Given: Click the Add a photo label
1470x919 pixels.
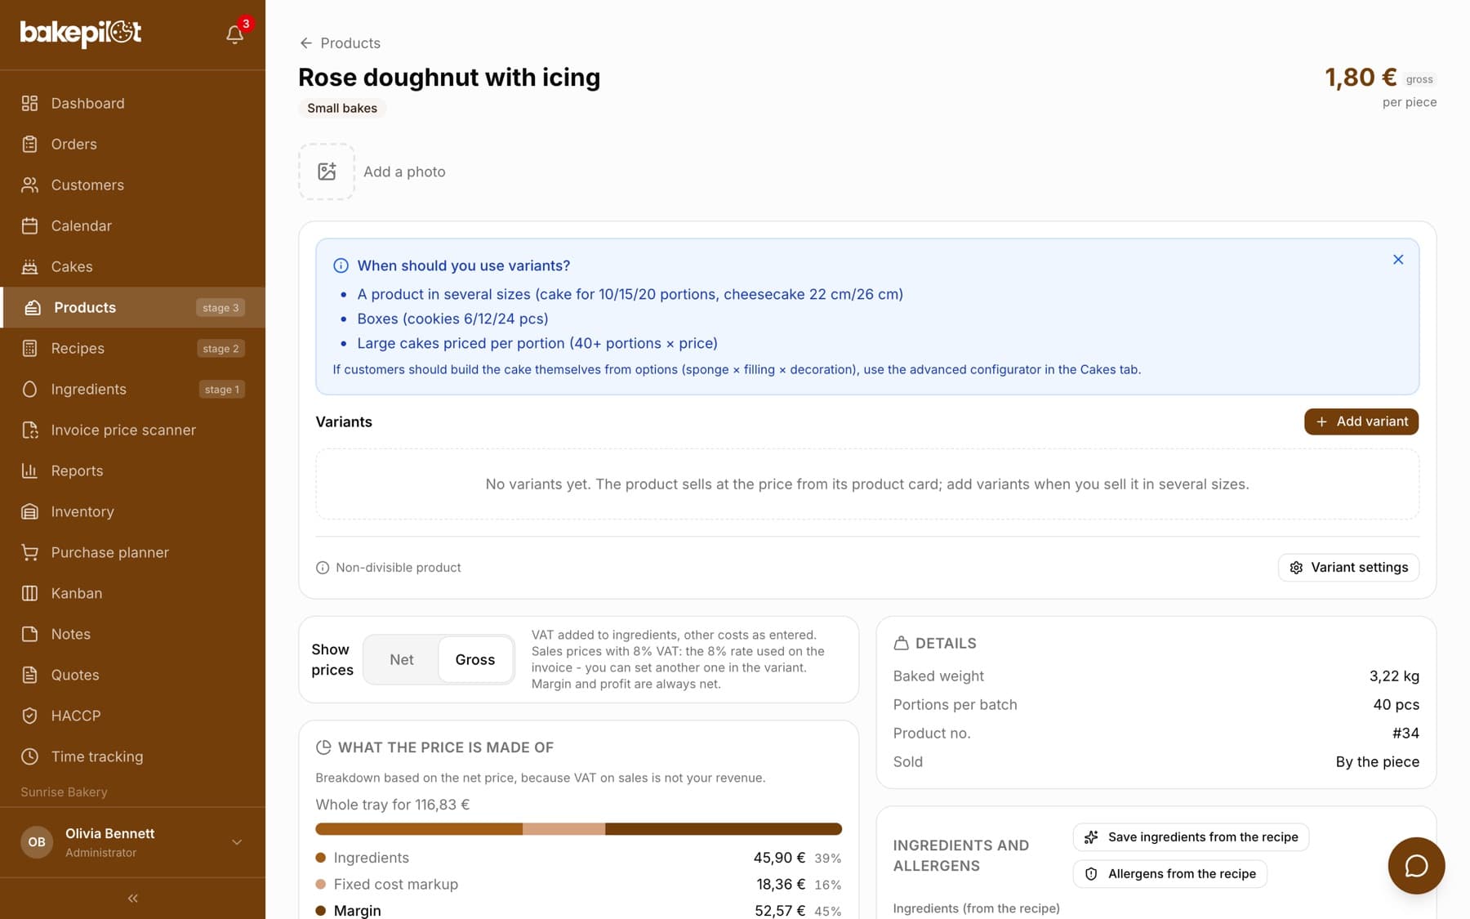Looking at the screenshot, I should click(x=404, y=172).
